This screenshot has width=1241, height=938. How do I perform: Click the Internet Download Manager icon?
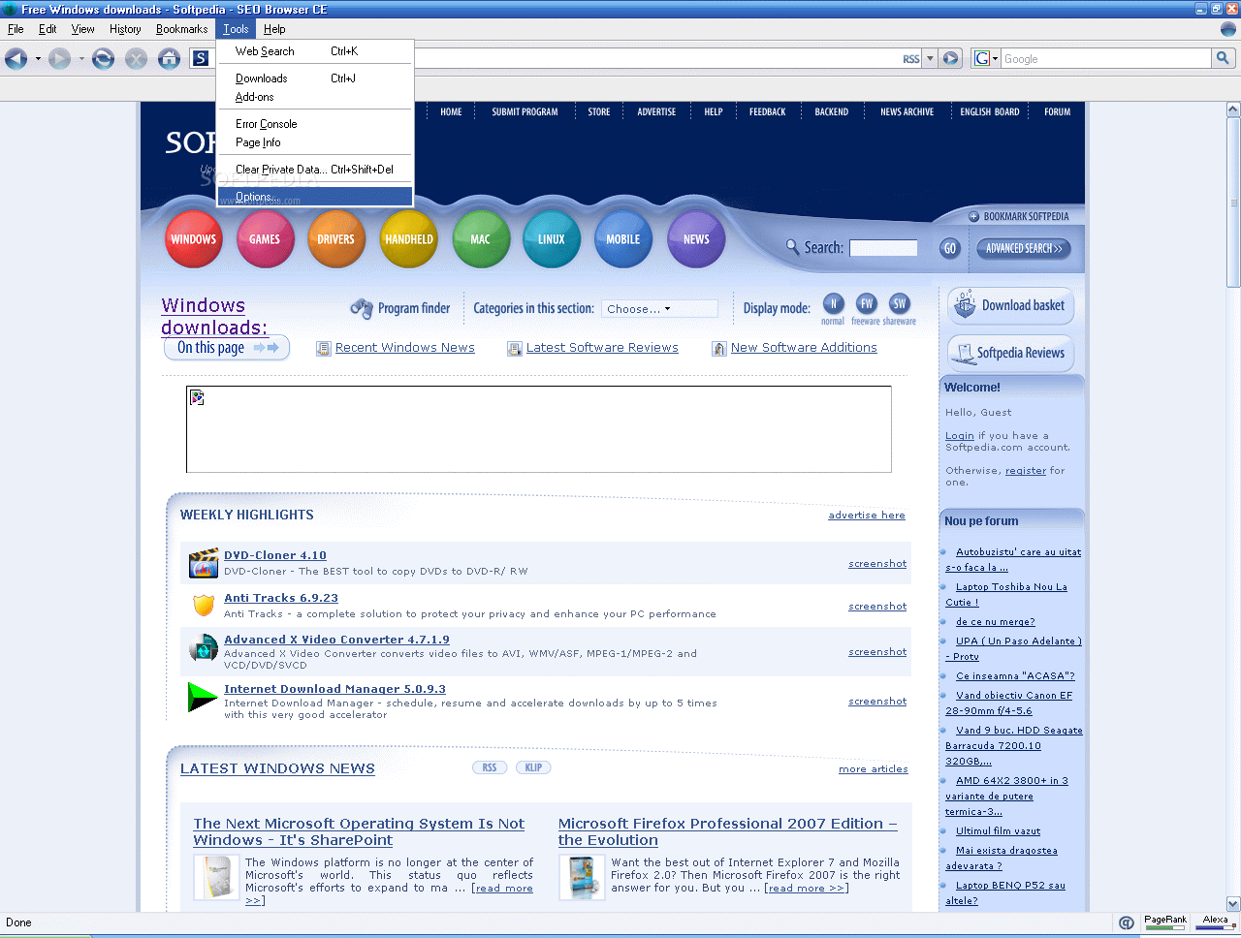pos(202,698)
